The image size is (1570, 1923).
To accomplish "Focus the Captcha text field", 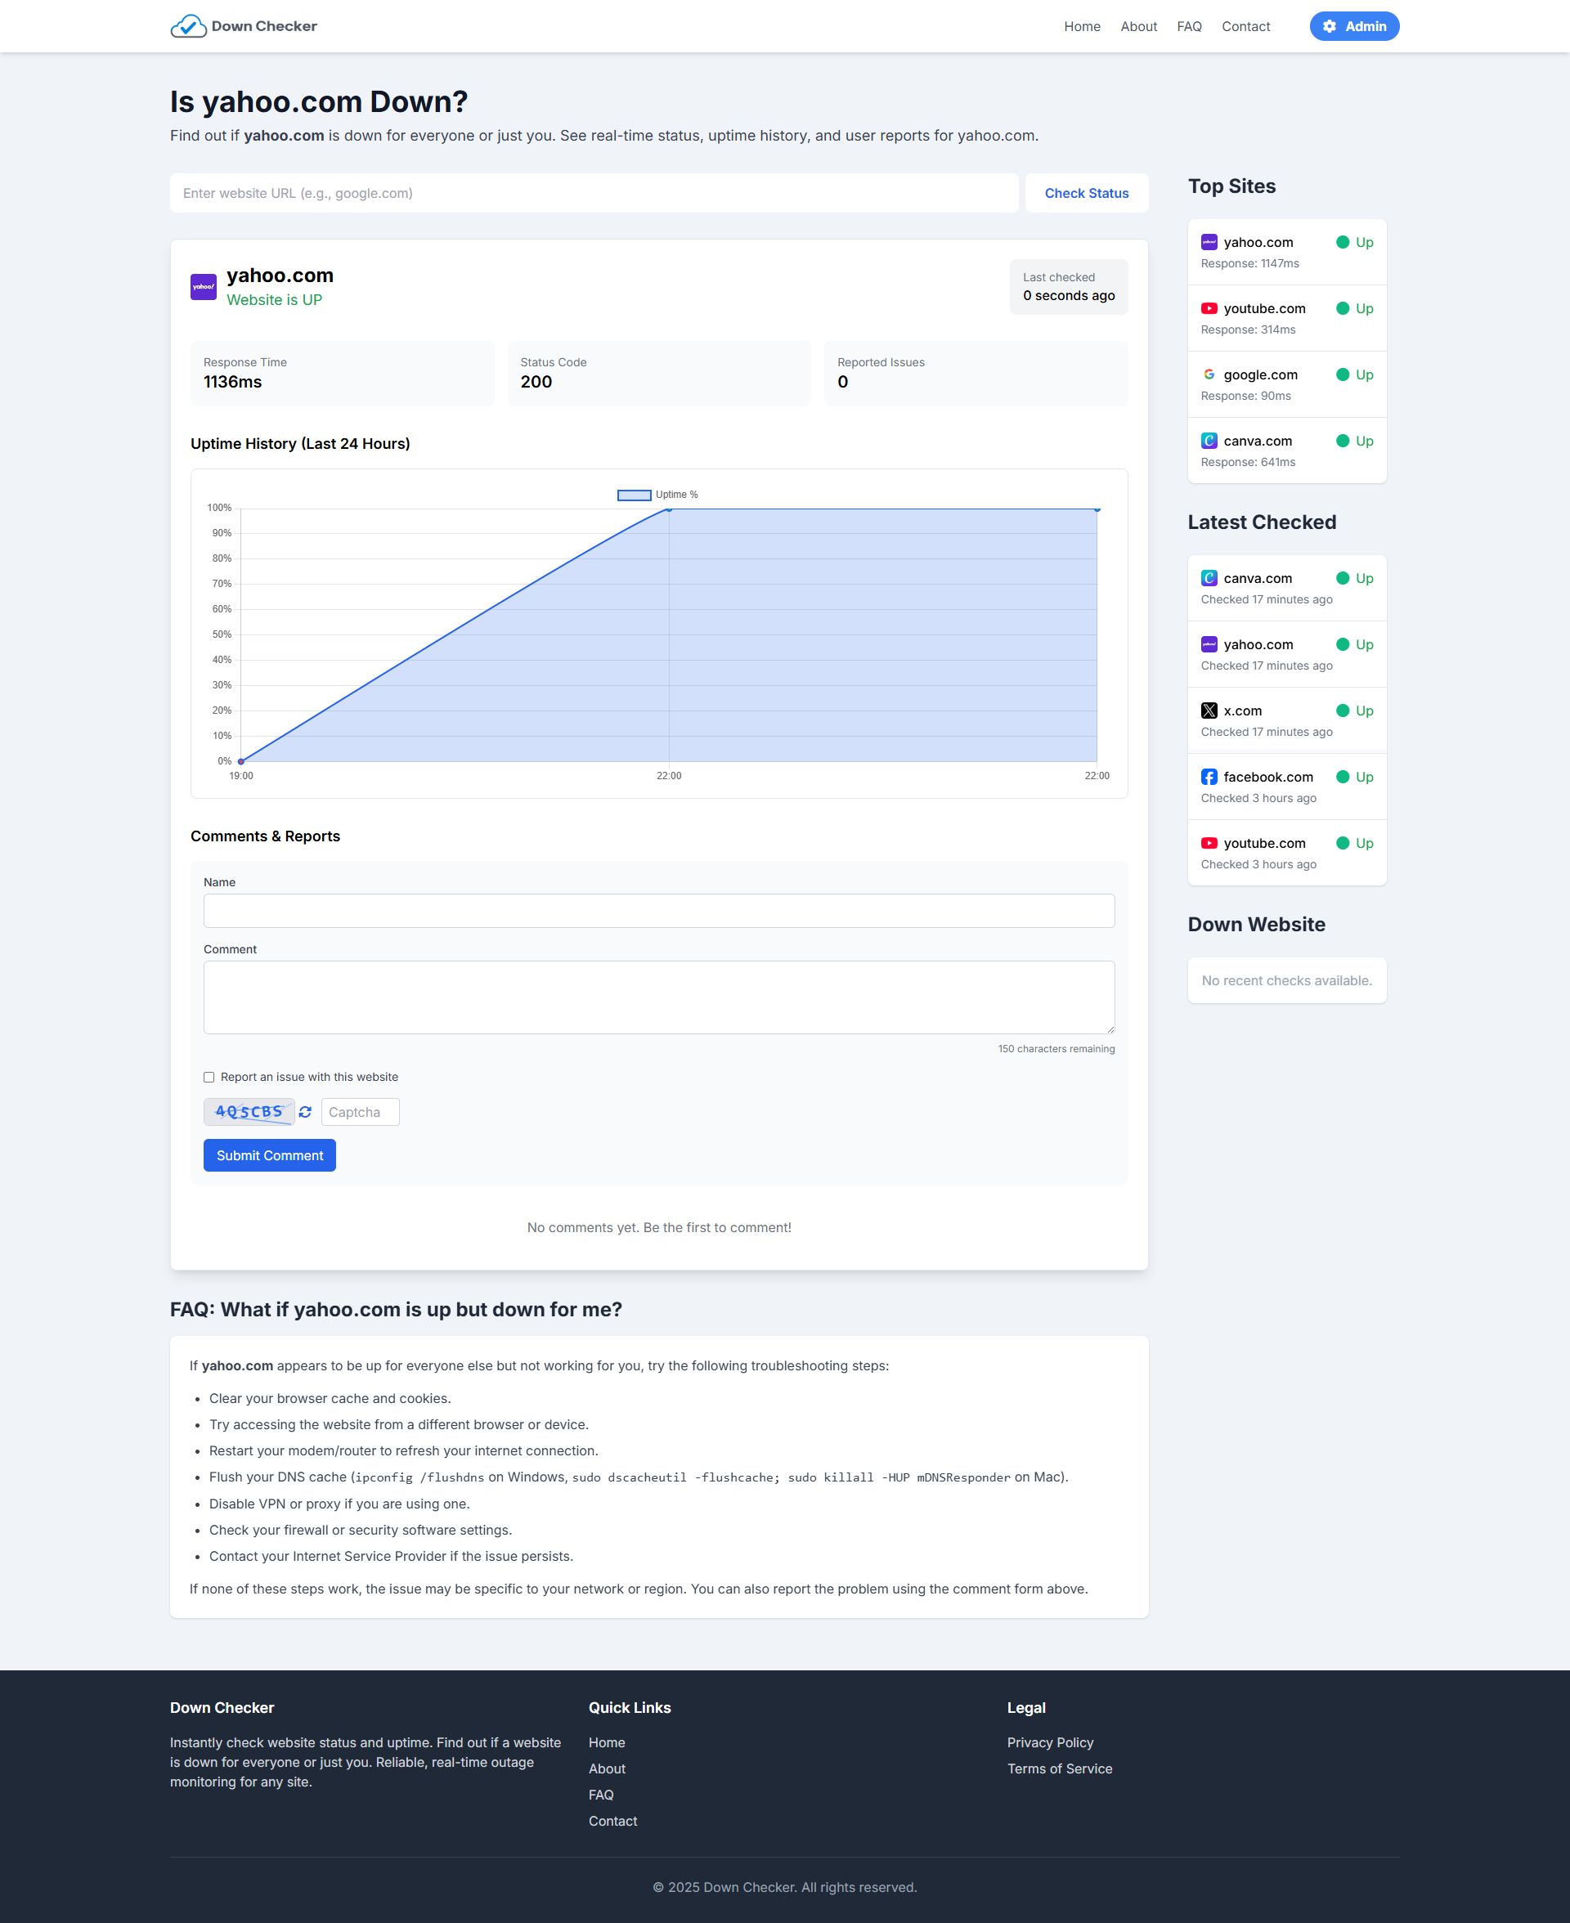I will (x=360, y=1112).
